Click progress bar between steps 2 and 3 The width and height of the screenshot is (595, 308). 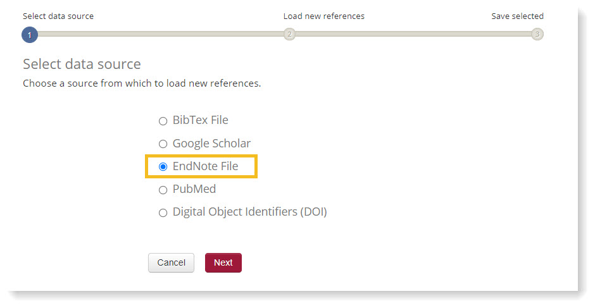(x=411, y=34)
